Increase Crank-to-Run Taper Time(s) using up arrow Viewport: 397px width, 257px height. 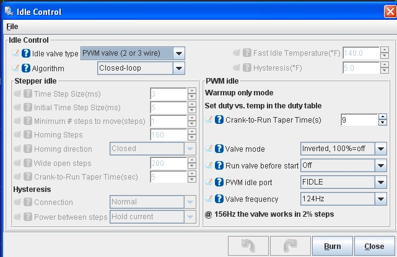click(383, 116)
